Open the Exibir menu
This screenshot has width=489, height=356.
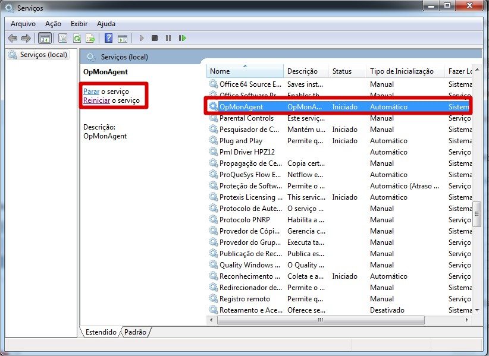coord(79,24)
